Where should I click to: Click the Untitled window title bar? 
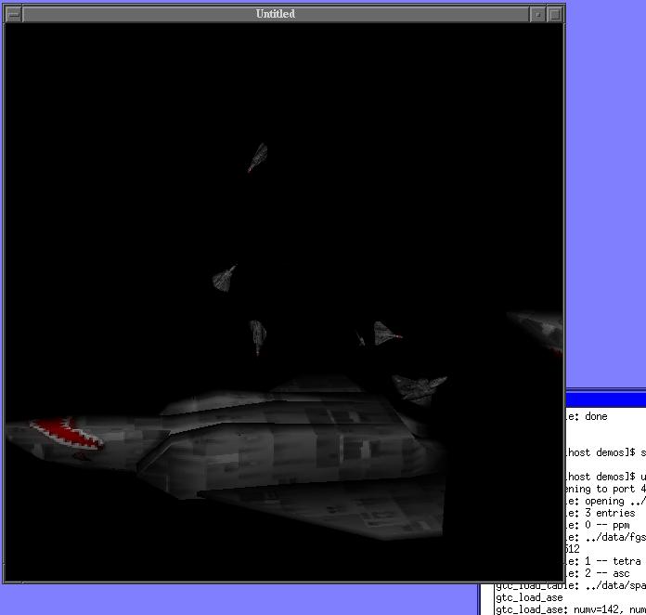point(275,14)
